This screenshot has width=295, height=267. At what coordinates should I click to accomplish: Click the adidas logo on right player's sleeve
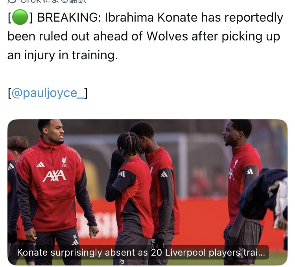250,172
